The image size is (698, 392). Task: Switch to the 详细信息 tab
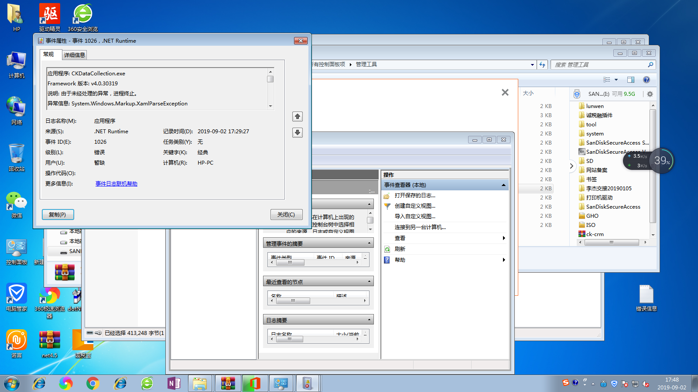pyautogui.click(x=75, y=55)
